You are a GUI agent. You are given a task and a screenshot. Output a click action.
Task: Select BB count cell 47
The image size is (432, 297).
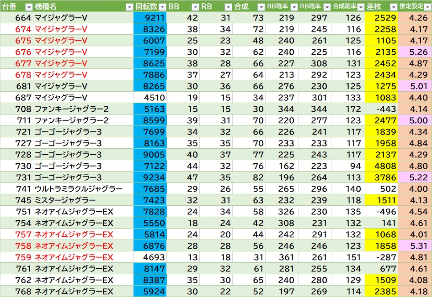183,177
